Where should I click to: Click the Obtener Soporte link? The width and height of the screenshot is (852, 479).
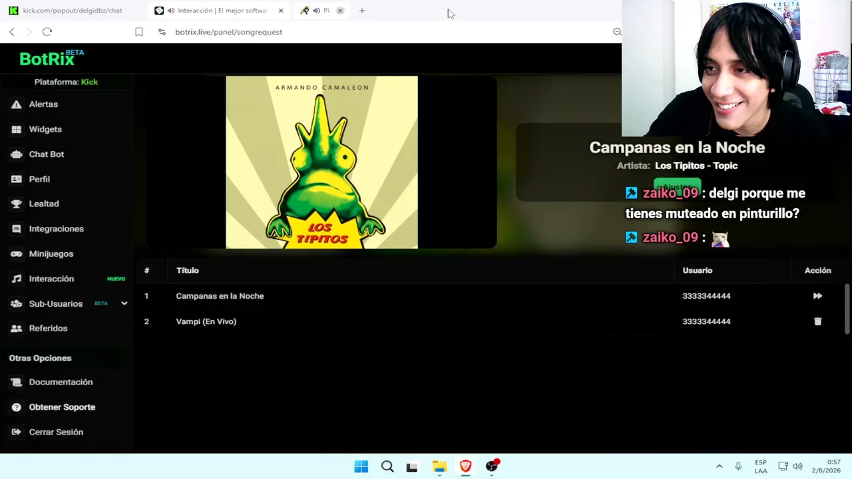62,407
